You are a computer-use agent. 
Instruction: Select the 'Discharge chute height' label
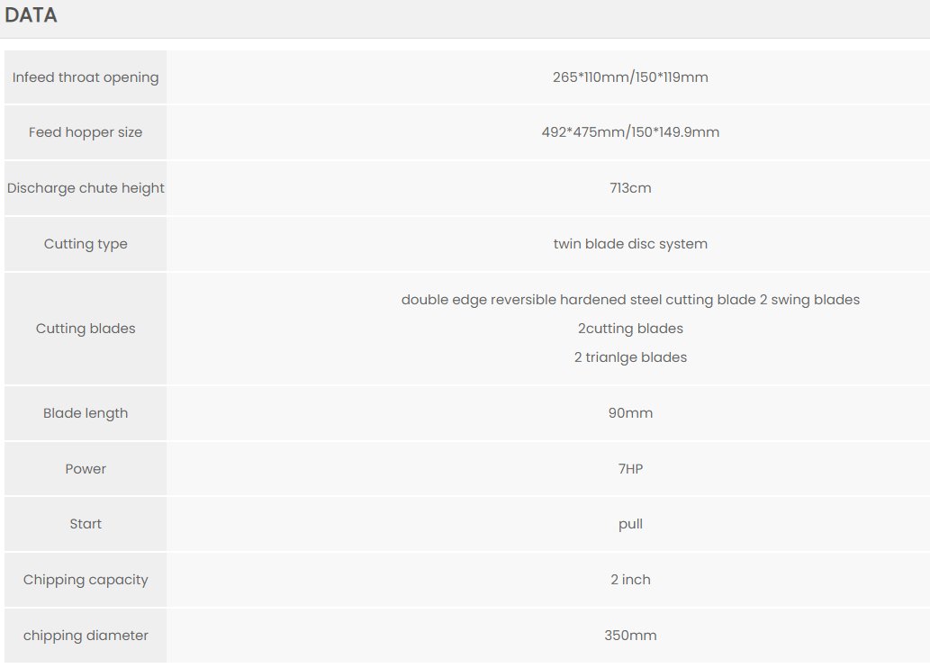pyautogui.click(x=86, y=188)
